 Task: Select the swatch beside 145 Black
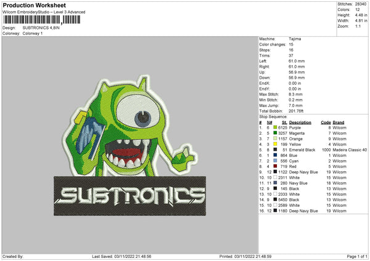[x=275, y=188]
